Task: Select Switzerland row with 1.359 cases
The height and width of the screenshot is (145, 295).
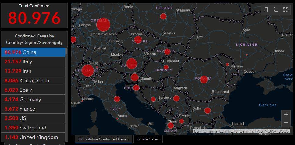Action: (x=33, y=128)
